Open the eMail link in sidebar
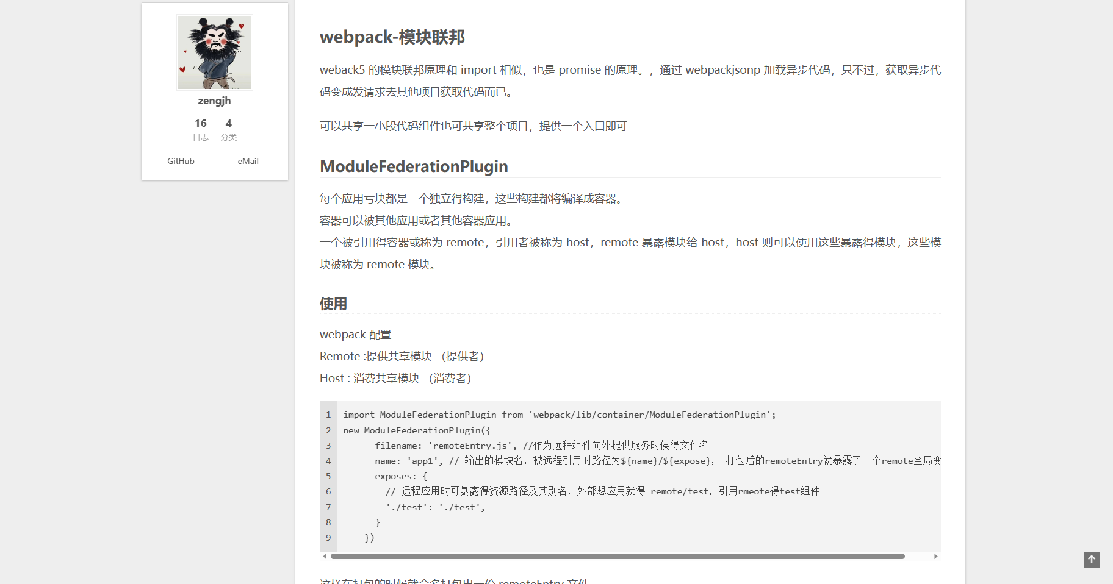The height and width of the screenshot is (584, 1113). coord(248,161)
